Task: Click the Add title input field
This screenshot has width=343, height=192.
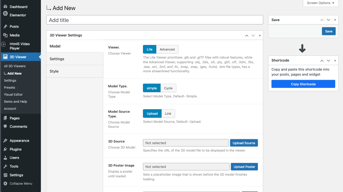Action: (x=155, y=20)
